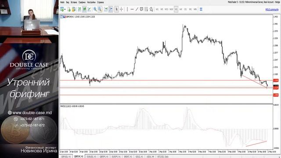This screenshot has width=281, height=158.
Task: Click the MACD(12,26,9) indicator label
Action: click(65, 106)
